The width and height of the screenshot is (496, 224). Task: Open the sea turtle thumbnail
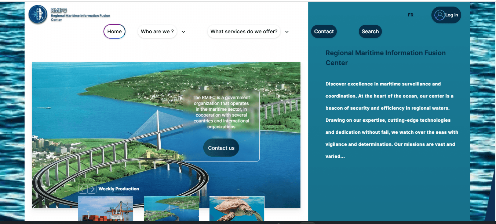click(237, 209)
